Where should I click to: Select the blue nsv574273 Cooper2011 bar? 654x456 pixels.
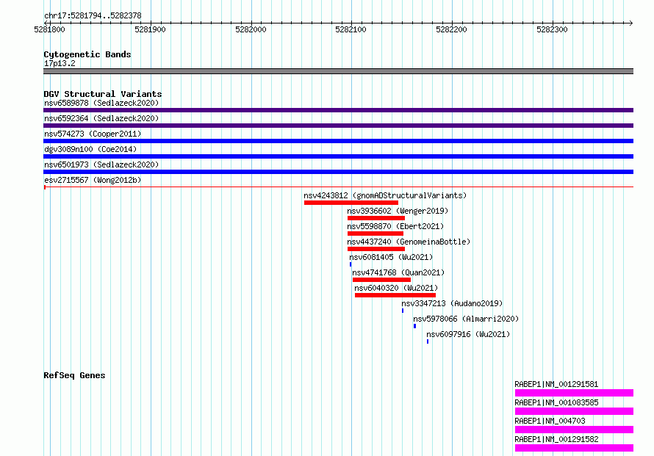coord(338,141)
